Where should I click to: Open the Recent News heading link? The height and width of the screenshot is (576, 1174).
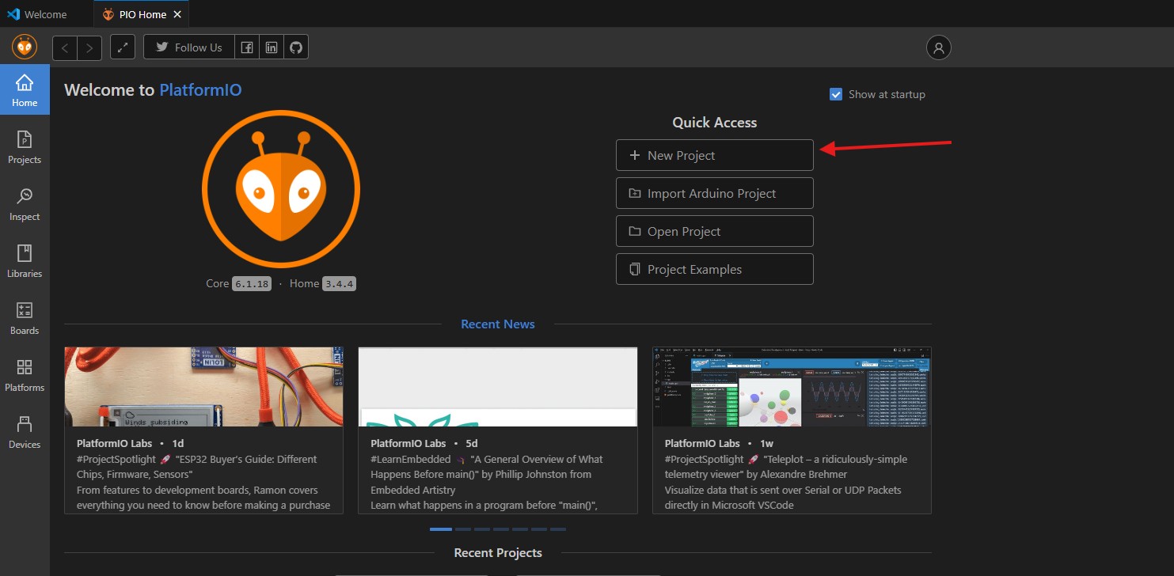(x=498, y=324)
